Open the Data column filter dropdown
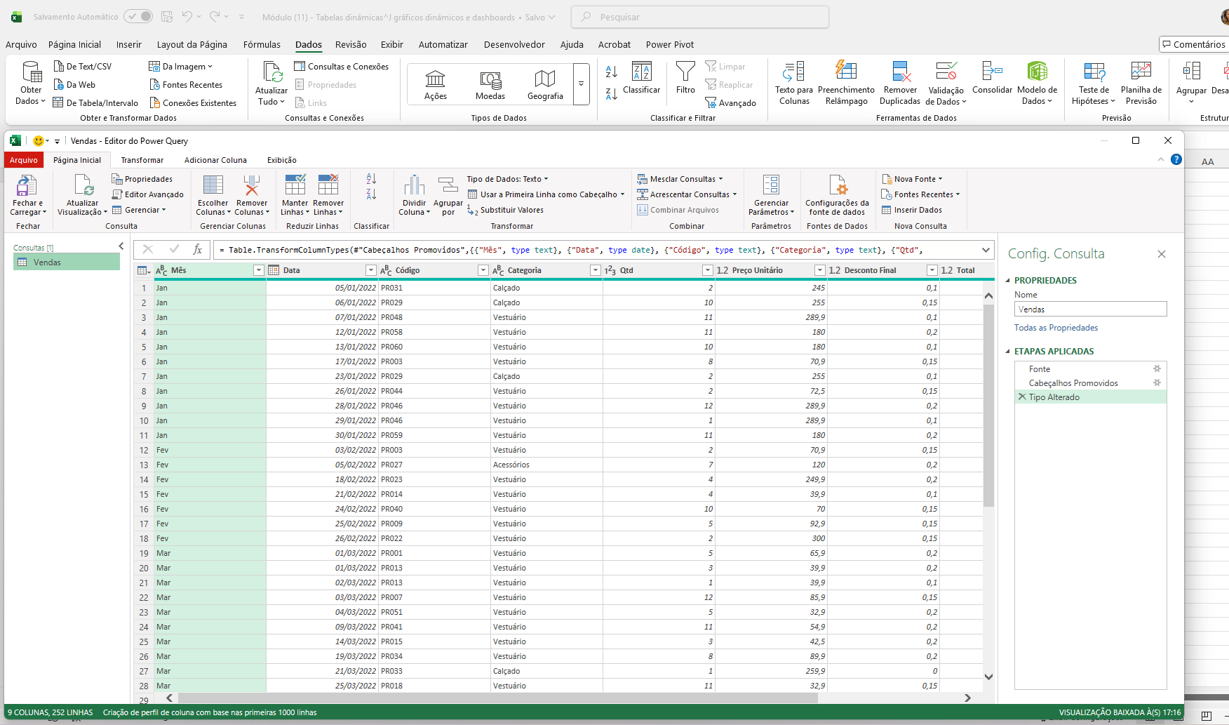The height and width of the screenshot is (725, 1229). click(370, 270)
